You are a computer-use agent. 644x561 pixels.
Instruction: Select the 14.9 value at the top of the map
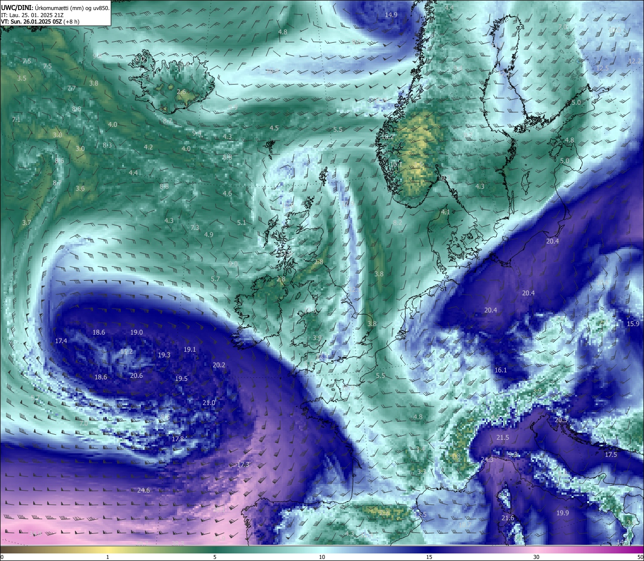tap(391, 15)
